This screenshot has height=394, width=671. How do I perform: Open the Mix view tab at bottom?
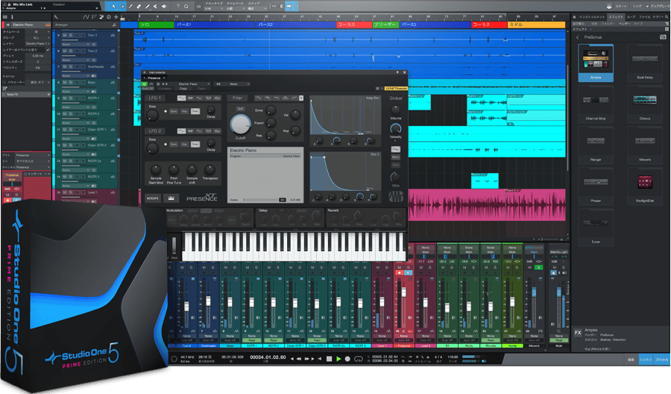(646, 360)
